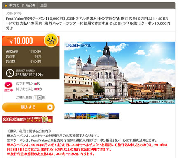
Task: Click the ¥10,000 price display
Action: tap(21, 41)
